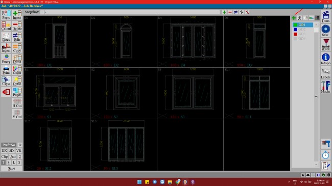Open the Calcul calculator tool

pyautogui.click(x=6, y=26)
